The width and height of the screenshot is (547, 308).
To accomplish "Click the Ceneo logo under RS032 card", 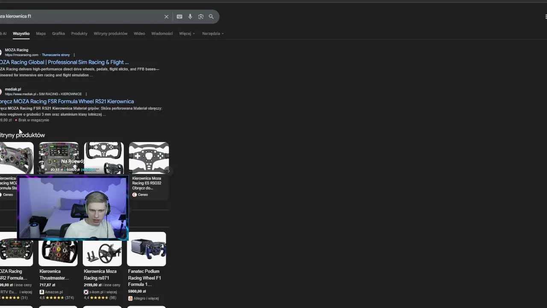I will point(135,195).
